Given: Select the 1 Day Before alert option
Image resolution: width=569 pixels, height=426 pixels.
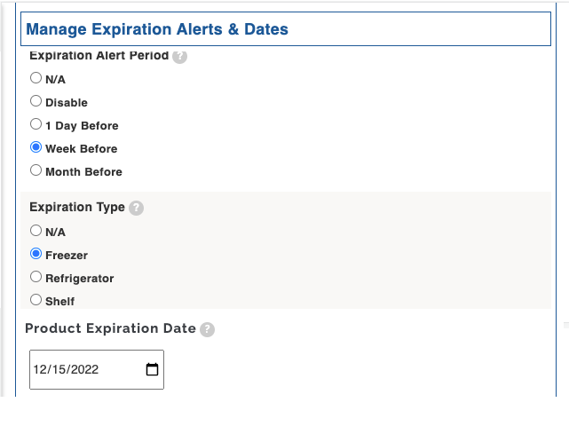Looking at the screenshot, I should pyautogui.click(x=36, y=124).
